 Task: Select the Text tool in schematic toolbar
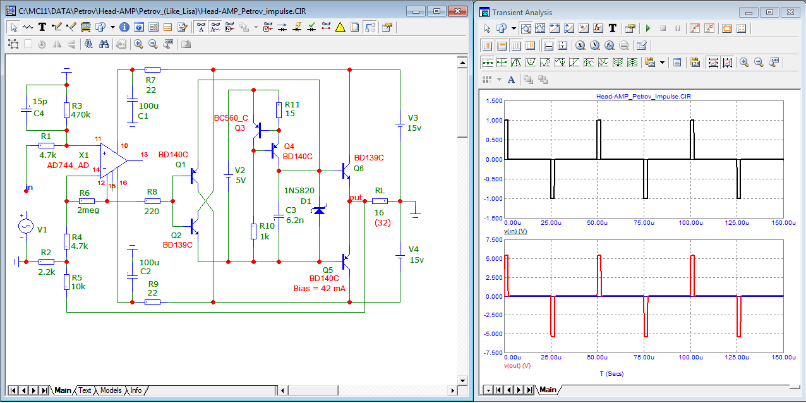42,27
